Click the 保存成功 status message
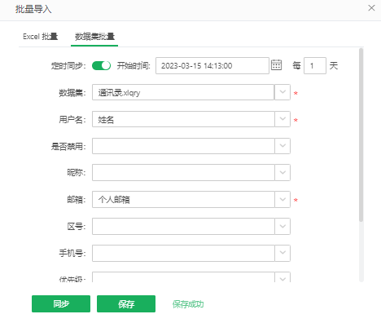The image size is (381, 323). pyautogui.click(x=188, y=304)
